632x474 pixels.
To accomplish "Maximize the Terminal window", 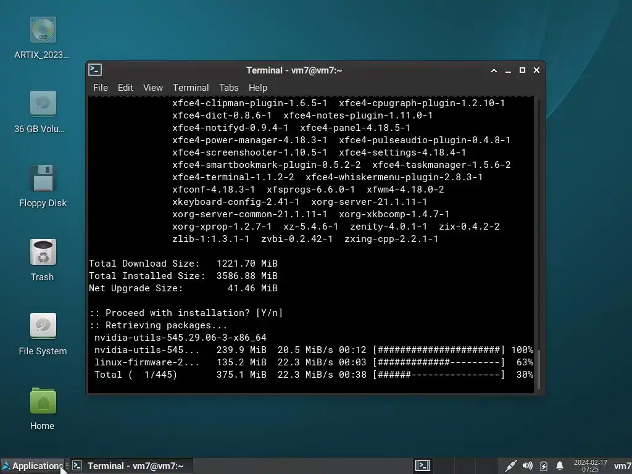I will [522, 70].
